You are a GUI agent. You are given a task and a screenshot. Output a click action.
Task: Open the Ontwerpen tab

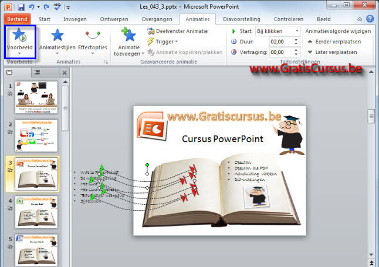click(x=114, y=19)
